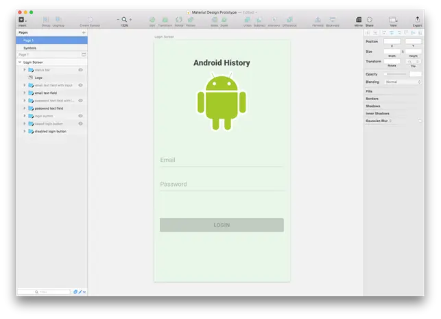Screen dimensions: 441x319
Task: Click the Edit tool icon
Action: tap(152, 19)
